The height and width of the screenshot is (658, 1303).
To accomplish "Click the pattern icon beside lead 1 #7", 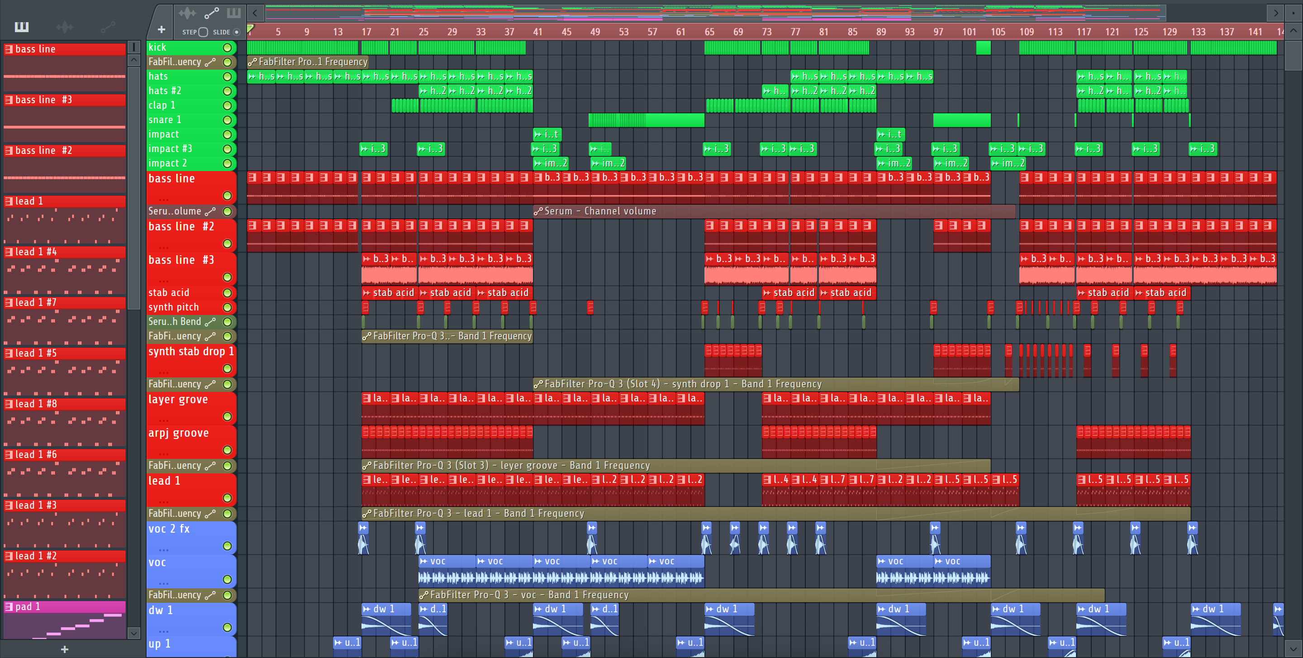I will pos(9,302).
